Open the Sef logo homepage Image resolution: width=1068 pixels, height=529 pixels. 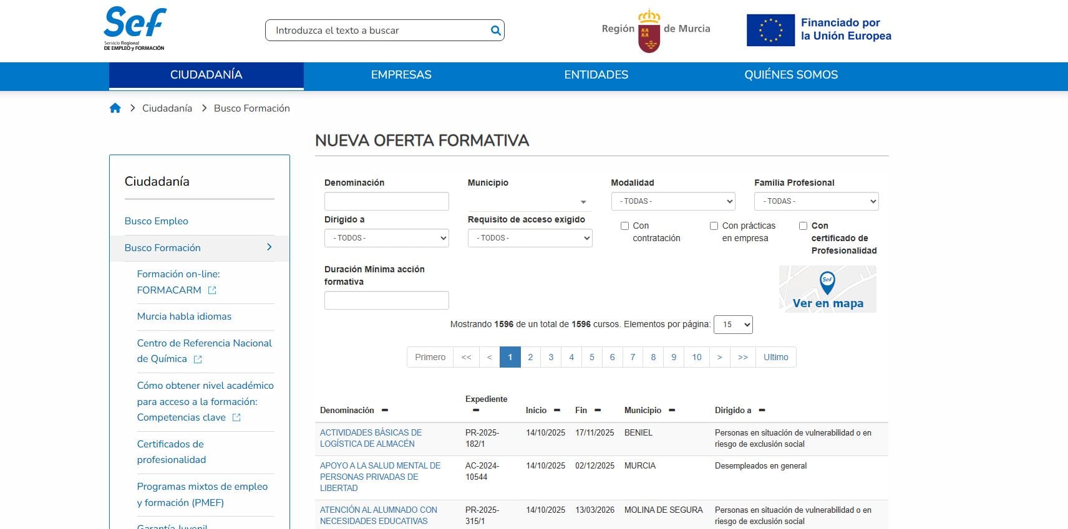tap(135, 29)
